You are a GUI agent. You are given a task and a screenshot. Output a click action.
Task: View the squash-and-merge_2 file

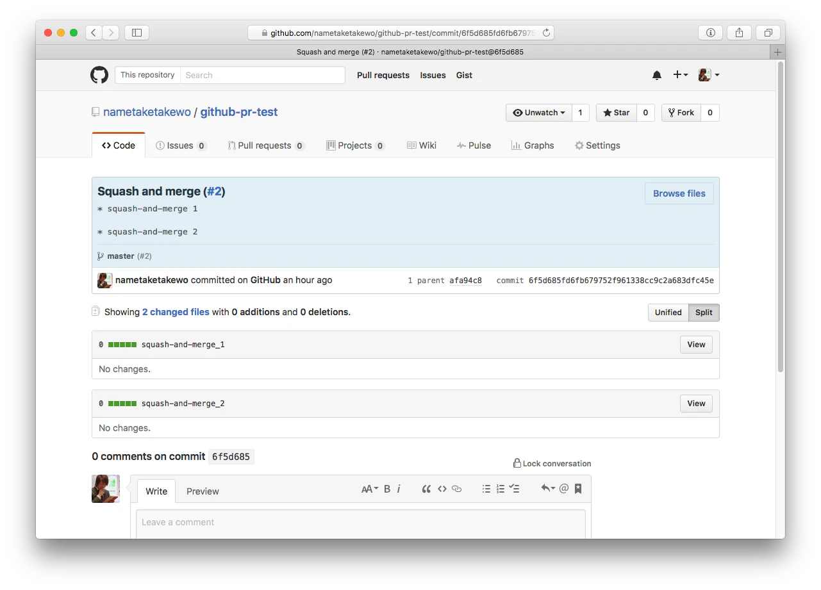696,404
